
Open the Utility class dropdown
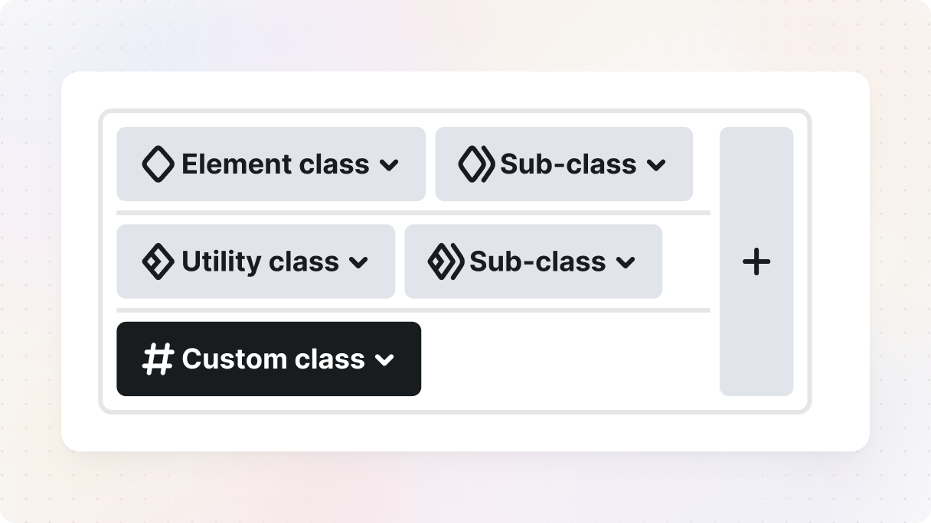tap(360, 261)
